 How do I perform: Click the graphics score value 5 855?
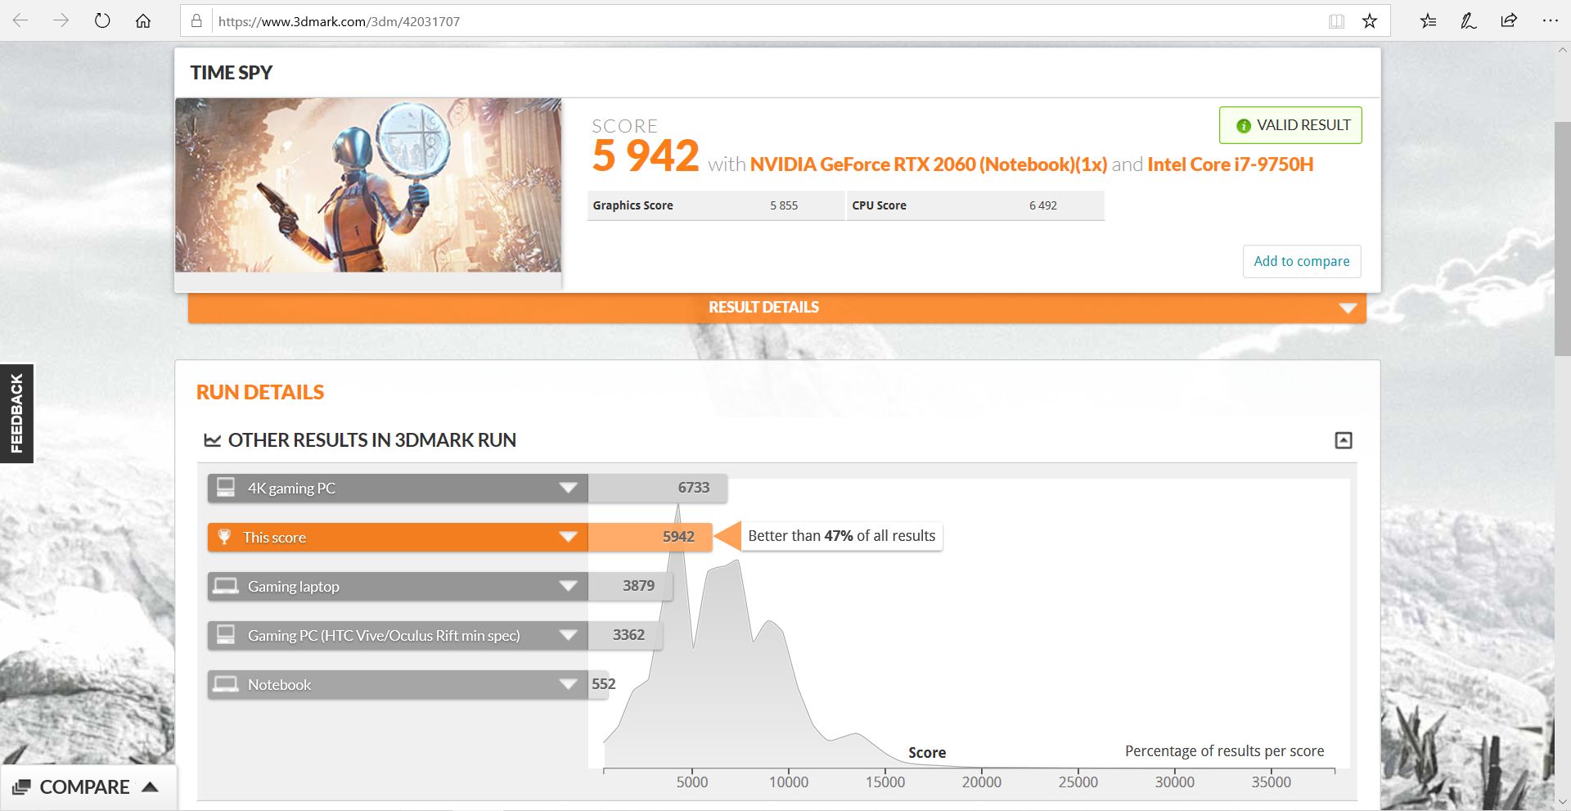click(784, 205)
